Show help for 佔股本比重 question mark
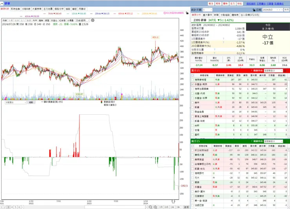290x209 pixels. point(214,49)
